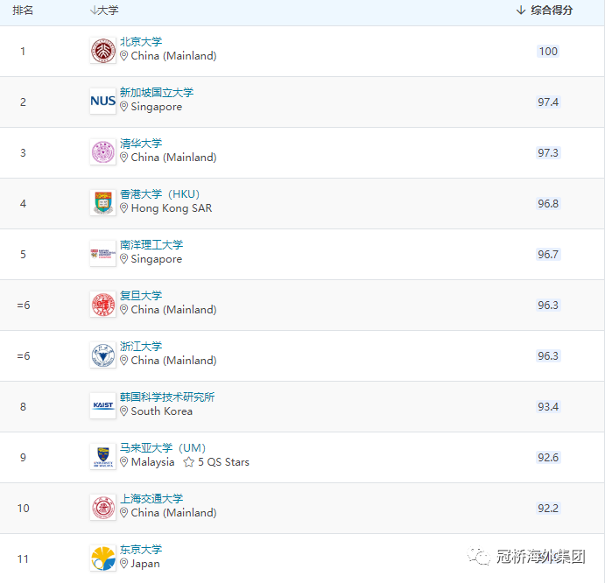Image resolution: width=605 pixels, height=583 pixels.
Task: Click the Universiti Malaya crest logo
Action: [x=102, y=457]
